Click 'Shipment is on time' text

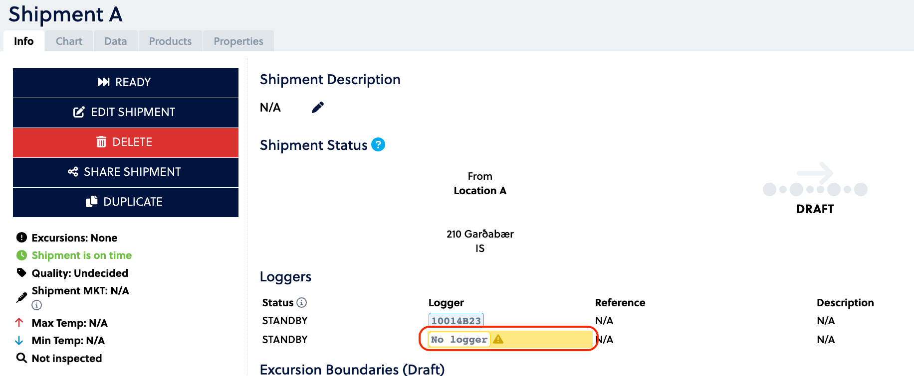tap(82, 255)
